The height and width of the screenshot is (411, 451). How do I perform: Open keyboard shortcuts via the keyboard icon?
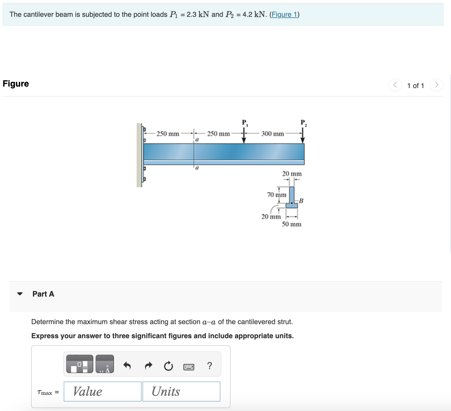pyautogui.click(x=189, y=366)
